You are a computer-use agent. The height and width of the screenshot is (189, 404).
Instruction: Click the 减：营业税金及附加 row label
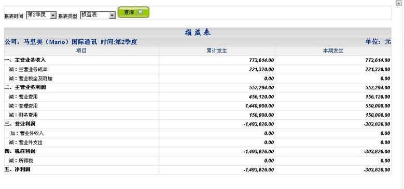31,78
